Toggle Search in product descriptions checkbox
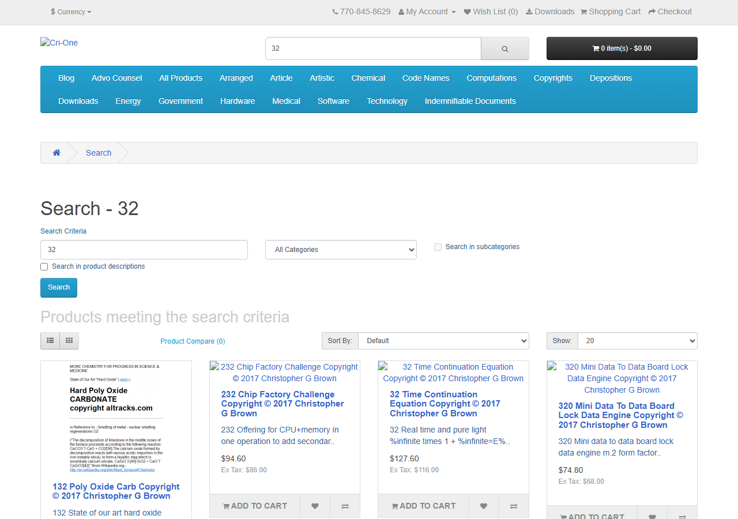 click(44, 266)
